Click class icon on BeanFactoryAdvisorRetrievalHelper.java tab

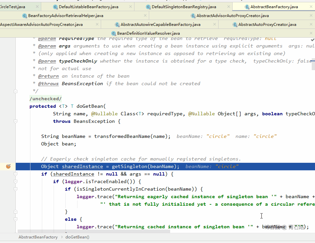[25, 16]
